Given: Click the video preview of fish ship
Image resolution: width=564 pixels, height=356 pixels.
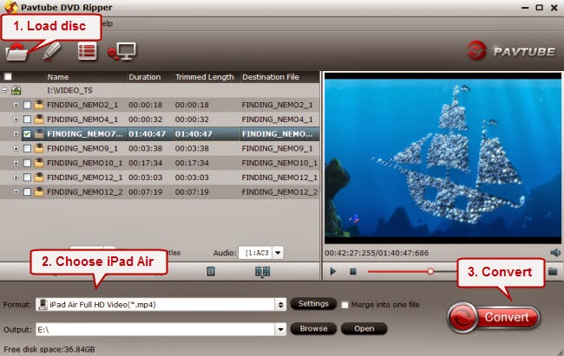Looking at the screenshot, I should pos(443,158).
